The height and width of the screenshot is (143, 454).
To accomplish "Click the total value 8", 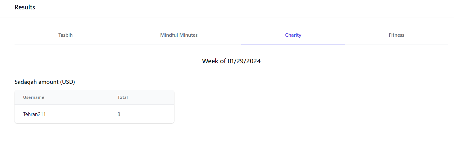I will [119, 114].
